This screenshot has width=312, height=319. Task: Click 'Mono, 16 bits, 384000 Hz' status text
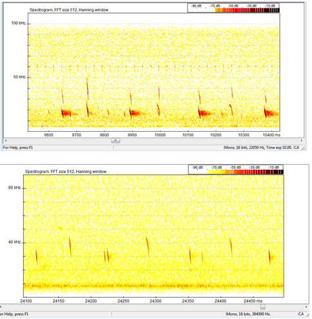click(x=248, y=314)
